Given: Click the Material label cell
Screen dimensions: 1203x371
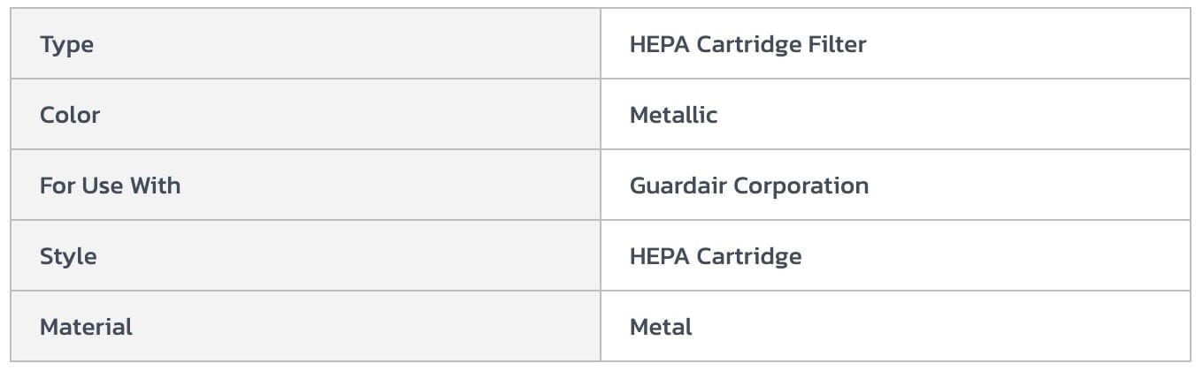Looking at the screenshot, I should (x=86, y=327).
